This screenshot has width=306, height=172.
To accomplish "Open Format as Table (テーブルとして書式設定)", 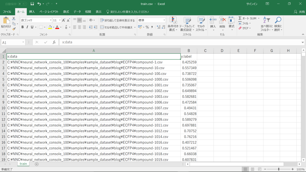I will [187, 24].
